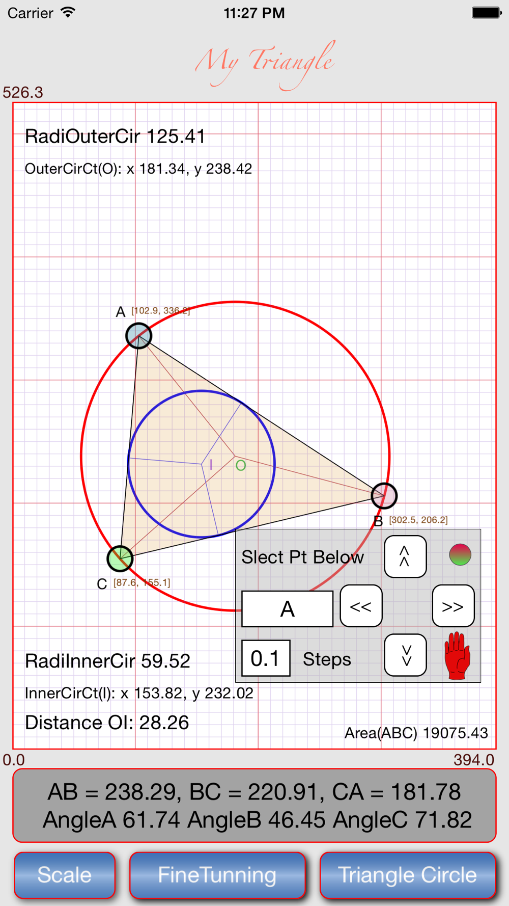This screenshot has width=509, height=906.
Task: Tap the move-up double arrow button
Action: [405, 556]
